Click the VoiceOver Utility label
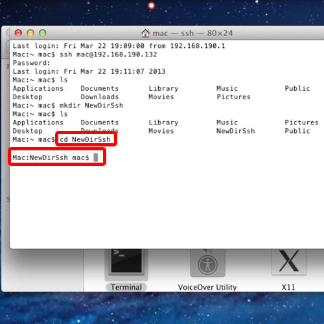This screenshot has height=324, width=324. pyautogui.click(x=207, y=287)
